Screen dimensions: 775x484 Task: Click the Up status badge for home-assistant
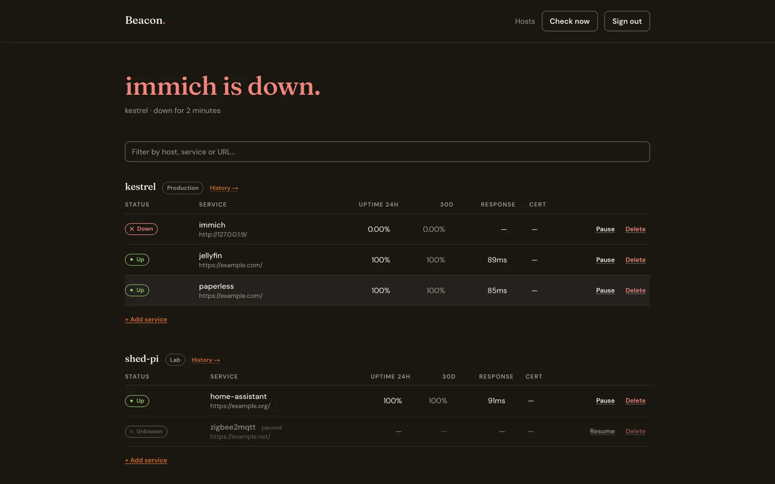point(137,401)
